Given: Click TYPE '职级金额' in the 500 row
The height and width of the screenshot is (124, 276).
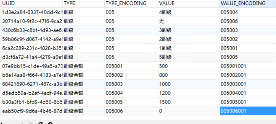Looking at the screenshot, I should pyautogui.click(x=84, y=66).
